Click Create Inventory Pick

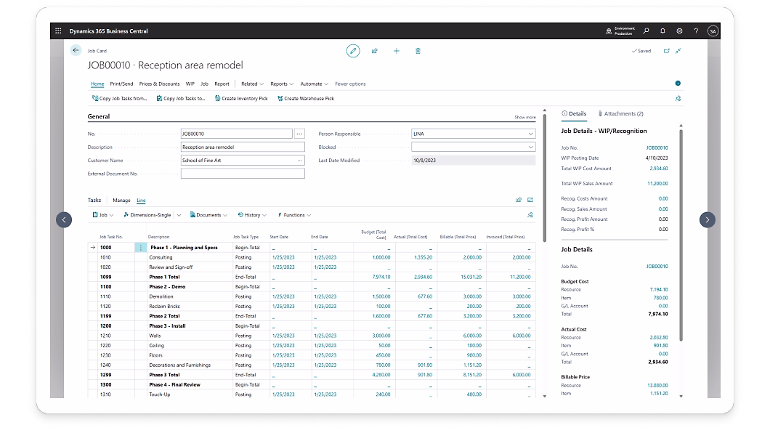coord(241,99)
